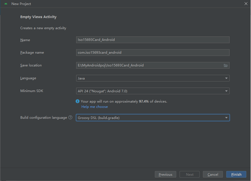Open the Language dropdown showing Java
251x181 pixels.
click(x=153, y=78)
